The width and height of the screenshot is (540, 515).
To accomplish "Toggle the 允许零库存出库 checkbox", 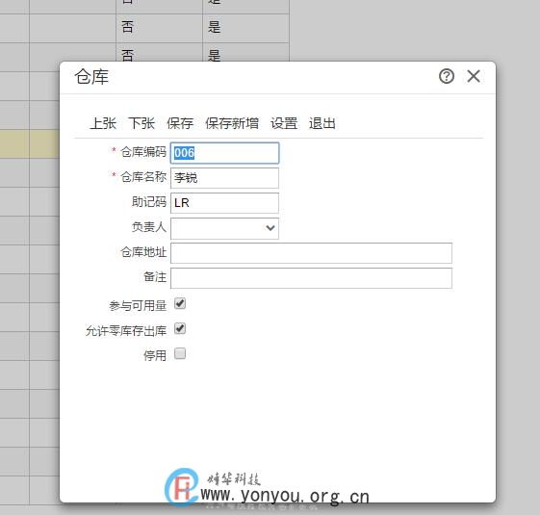I will [x=180, y=328].
